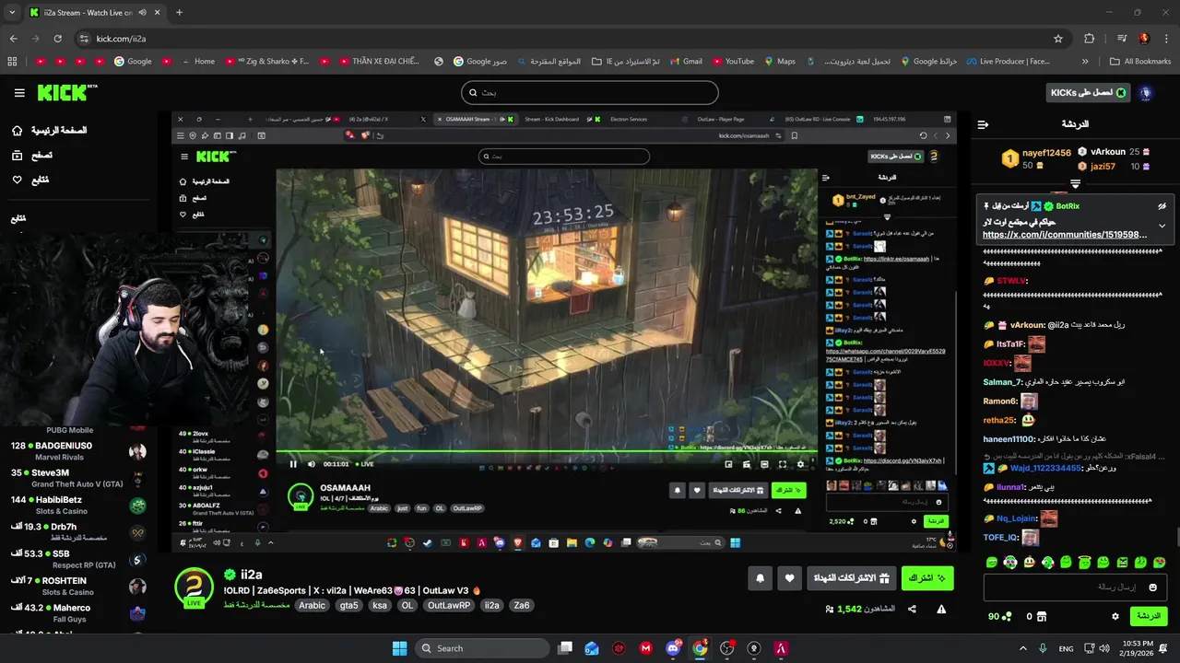
Task: Open the Following item in sidebar
Action: pos(29,180)
